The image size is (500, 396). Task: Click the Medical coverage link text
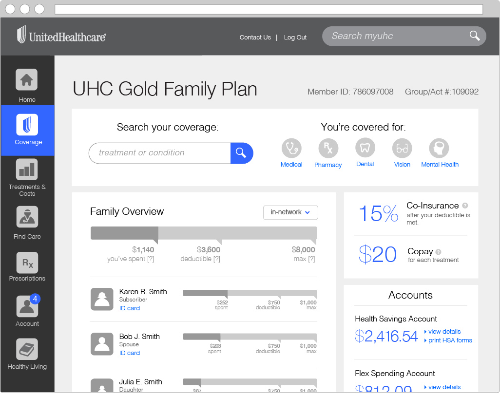point(291,165)
